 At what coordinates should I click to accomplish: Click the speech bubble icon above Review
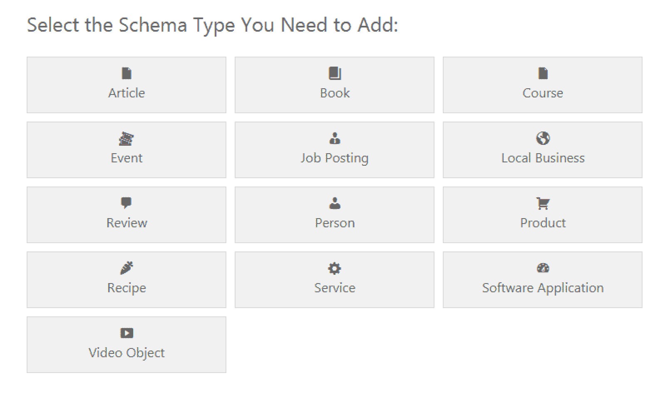pos(127,203)
